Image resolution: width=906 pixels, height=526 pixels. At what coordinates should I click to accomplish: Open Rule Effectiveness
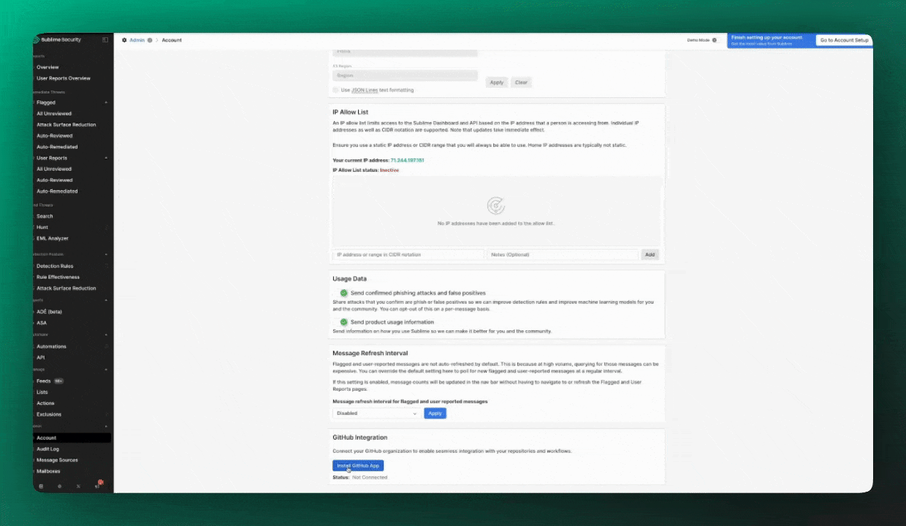(x=58, y=277)
